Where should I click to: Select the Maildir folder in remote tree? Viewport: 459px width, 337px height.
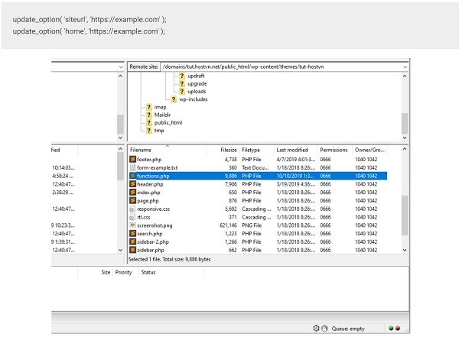[162, 115]
